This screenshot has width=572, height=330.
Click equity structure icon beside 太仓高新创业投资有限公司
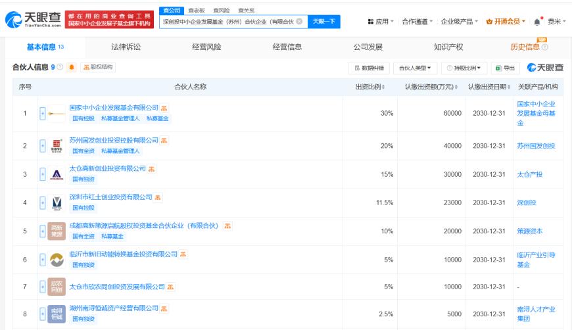click(151, 169)
